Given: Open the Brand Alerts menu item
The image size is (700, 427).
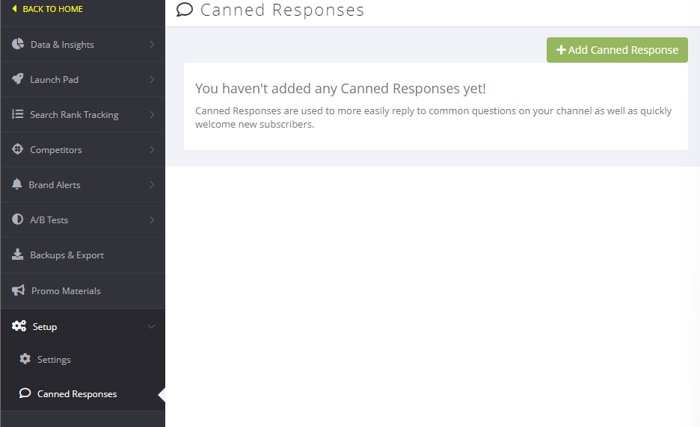Looking at the screenshot, I should coord(55,185).
